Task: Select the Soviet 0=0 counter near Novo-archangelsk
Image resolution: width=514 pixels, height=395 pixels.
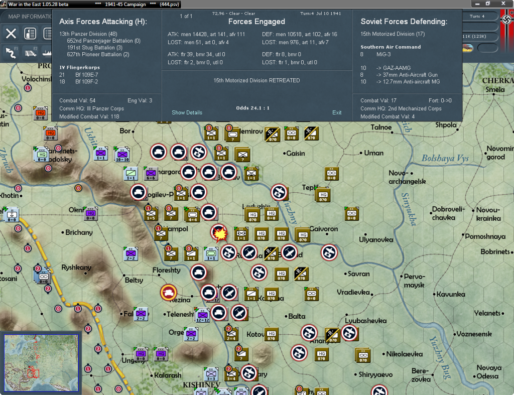Action: 331,174
